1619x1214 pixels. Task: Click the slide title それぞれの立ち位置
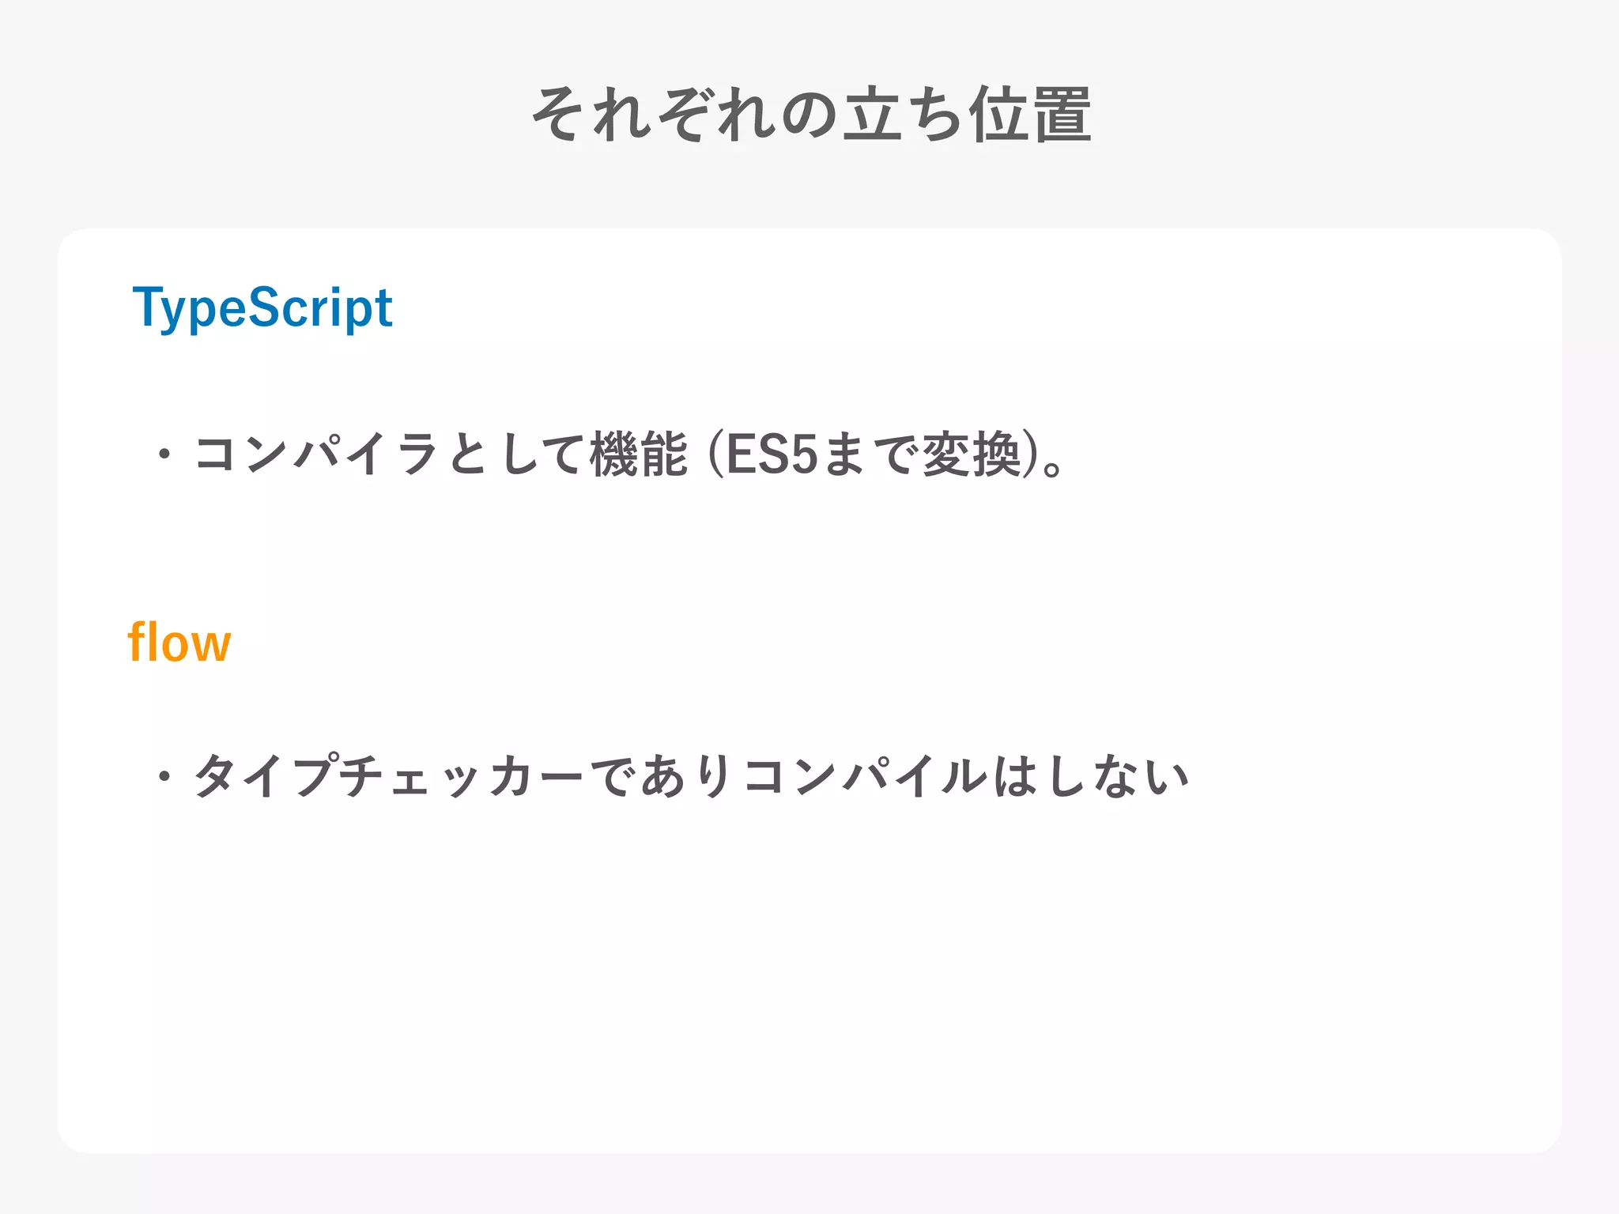pyautogui.click(x=811, y=115)
